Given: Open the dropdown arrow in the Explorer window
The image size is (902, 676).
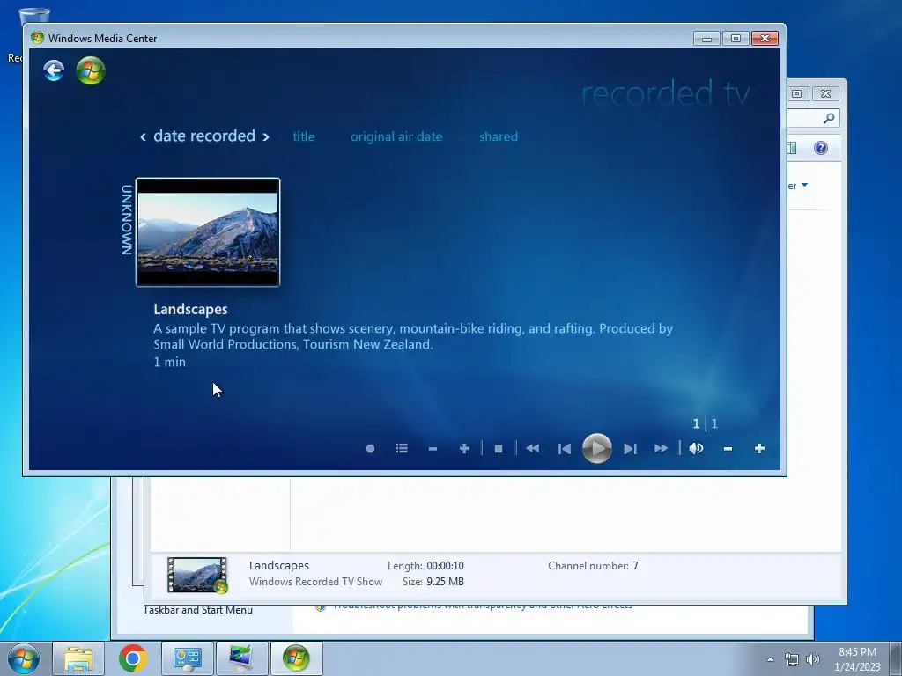Looking at the screenshot, I should pyautogui.click(x=805, y=185).
